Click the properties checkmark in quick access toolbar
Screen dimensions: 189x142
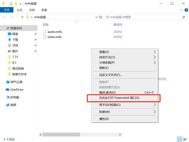pyautogui.click(x=11, y=4)
